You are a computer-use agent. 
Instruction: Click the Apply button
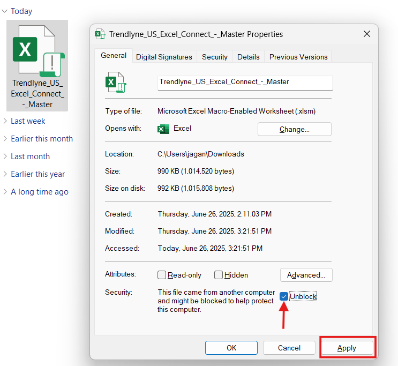coord(347,348)
